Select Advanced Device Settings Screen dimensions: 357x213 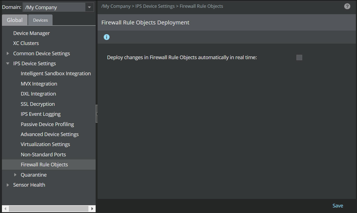(50, 134)
